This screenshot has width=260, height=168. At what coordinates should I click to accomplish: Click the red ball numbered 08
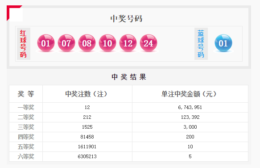pyautogui.click(x=87, y=43)
